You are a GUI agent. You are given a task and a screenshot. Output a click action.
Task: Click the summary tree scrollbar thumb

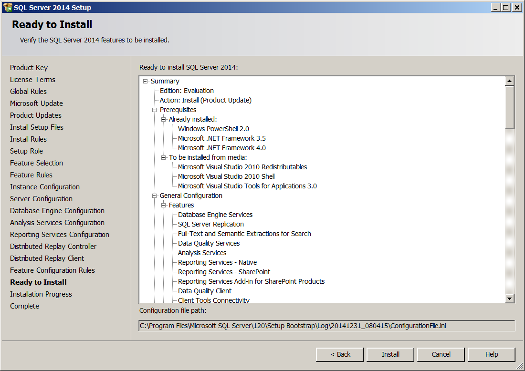pyautogui.click(x=510, y=107)
